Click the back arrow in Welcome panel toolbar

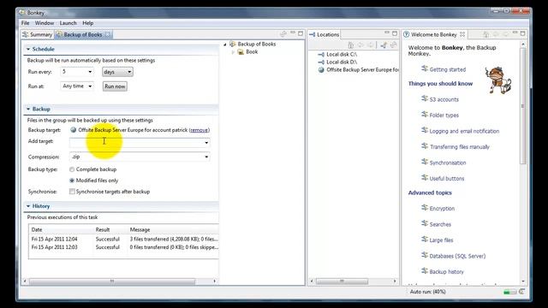[x=496, y=34]
